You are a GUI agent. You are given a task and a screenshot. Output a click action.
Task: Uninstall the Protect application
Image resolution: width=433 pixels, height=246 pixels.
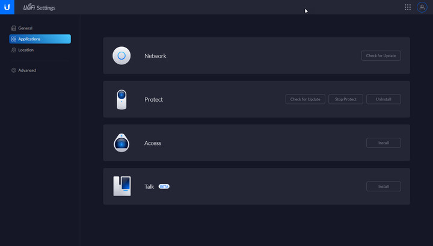click(383, 99)
